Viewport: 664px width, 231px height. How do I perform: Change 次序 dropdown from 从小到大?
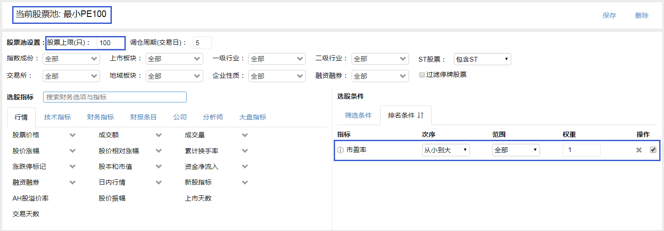(x=446, y=150)
